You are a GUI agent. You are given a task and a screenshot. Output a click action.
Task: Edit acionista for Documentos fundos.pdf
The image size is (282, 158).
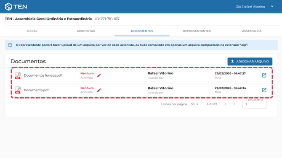click(x=99, y=75)
